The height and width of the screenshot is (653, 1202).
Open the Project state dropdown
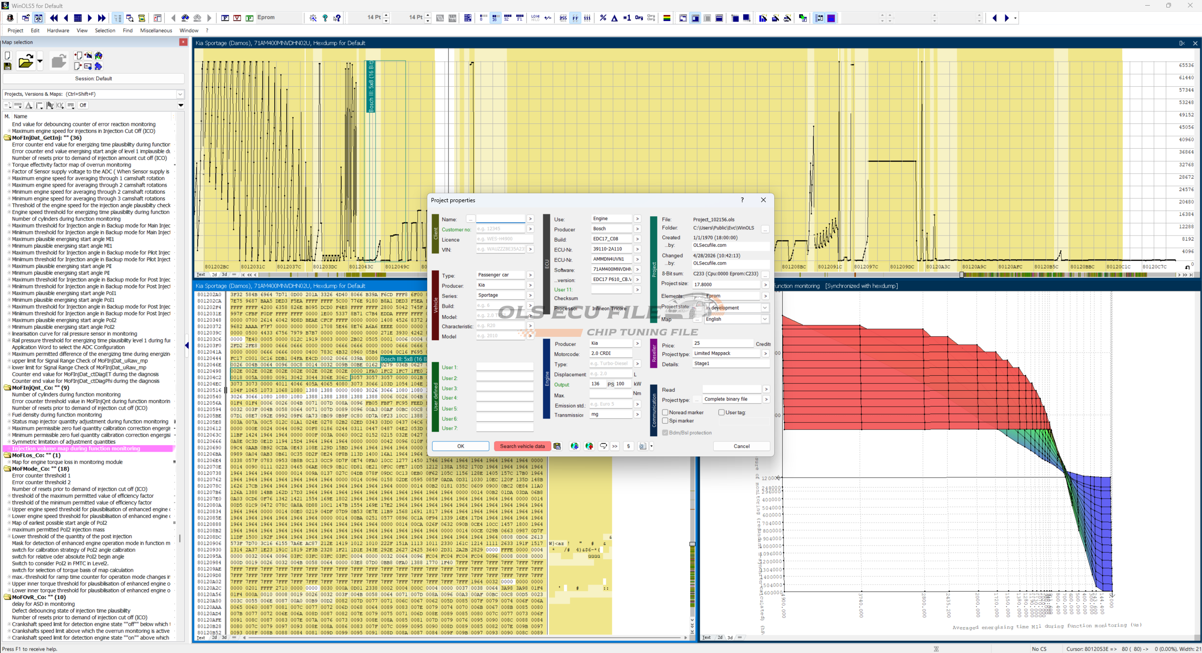point(765,308)
